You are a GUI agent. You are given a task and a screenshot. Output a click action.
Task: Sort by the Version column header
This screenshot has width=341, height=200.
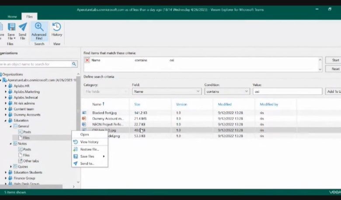181,104
